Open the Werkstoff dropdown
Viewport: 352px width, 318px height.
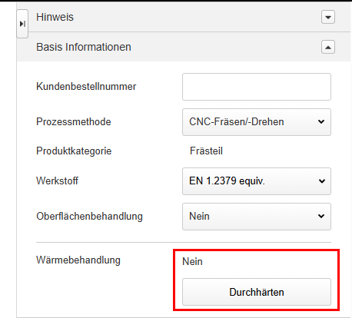[x=257, y=181]
